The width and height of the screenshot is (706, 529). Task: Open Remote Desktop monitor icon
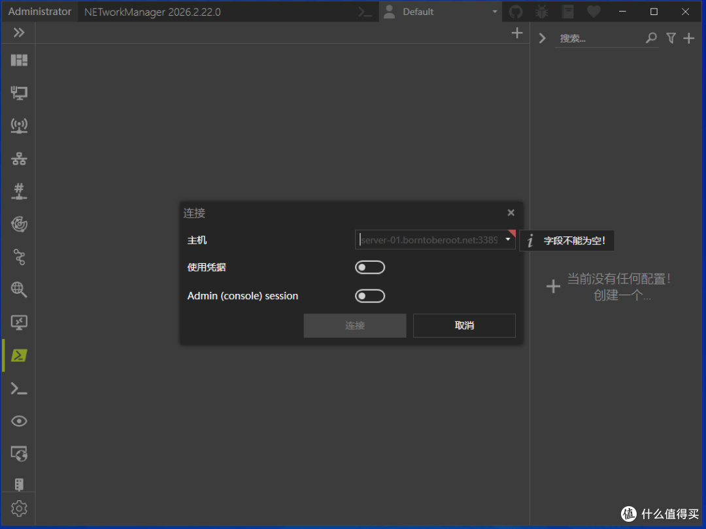click(x=19, y=323)
